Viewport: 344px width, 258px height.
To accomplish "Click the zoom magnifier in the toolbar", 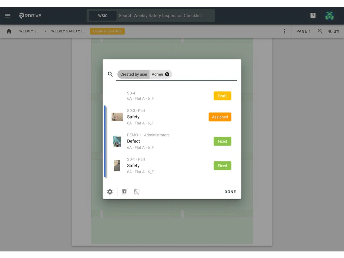I will pos(320,31).
